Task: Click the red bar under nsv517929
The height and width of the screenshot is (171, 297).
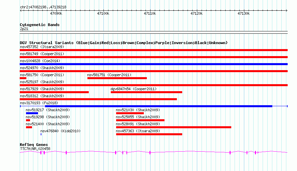Action: point(54,92)
